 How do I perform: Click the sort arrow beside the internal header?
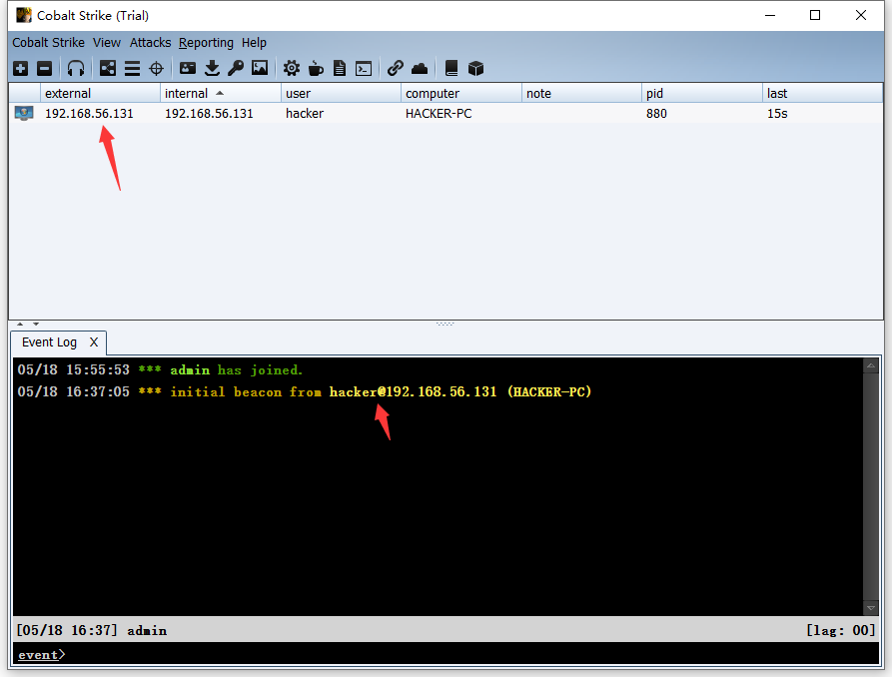click(x=220, y=93)
